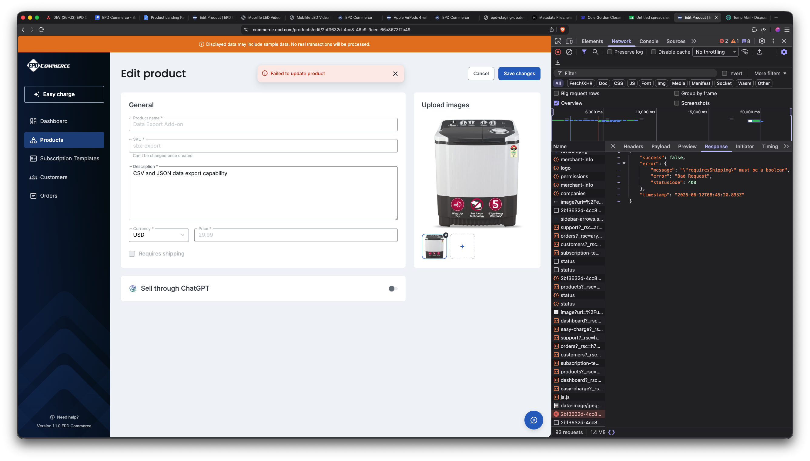
Task: Remove the uploaded image thumbnail
Action: point(446,235)
